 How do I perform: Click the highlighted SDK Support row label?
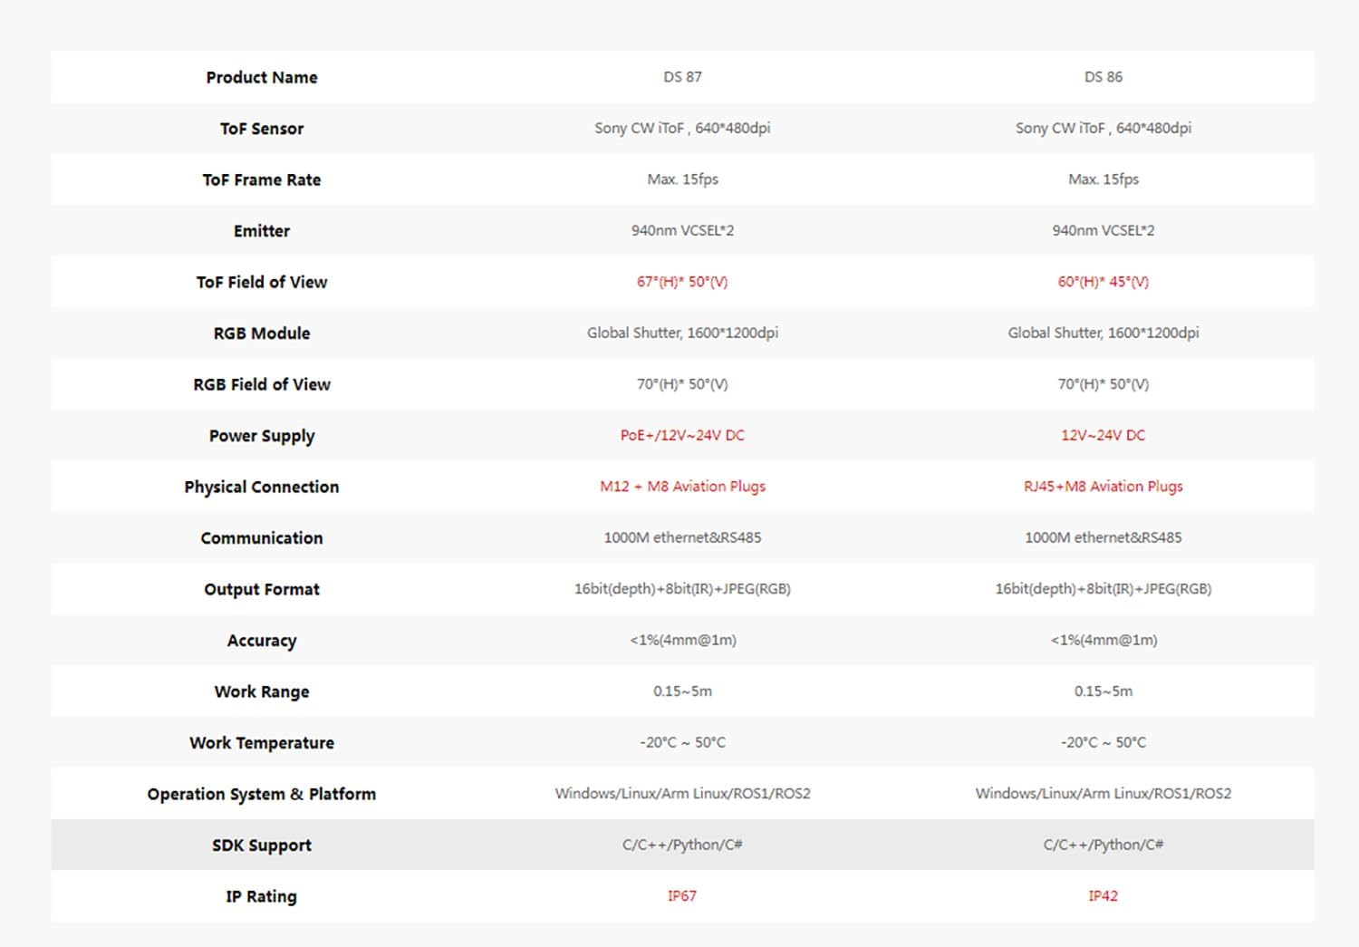tap(262, 846)
